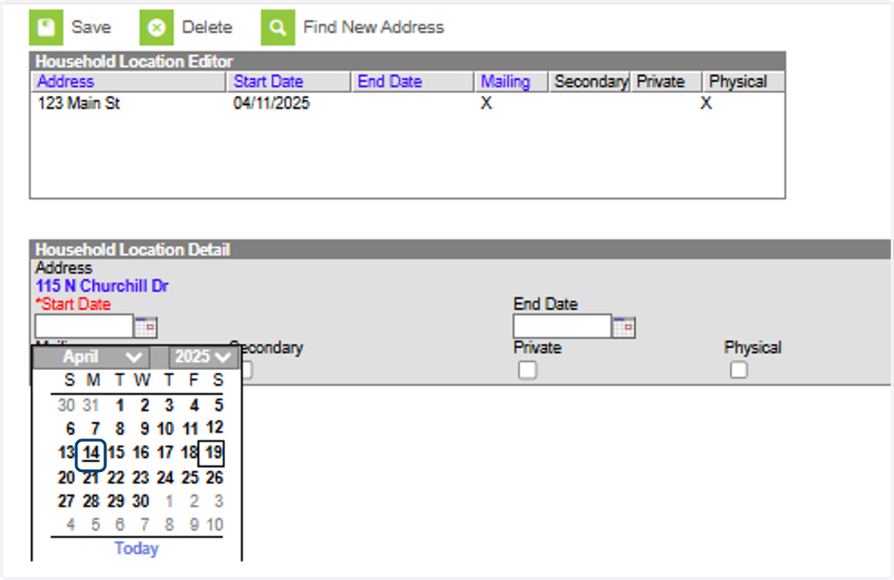Select April 26 in the calendar
The image size is (894, 580).
point(214,477)
